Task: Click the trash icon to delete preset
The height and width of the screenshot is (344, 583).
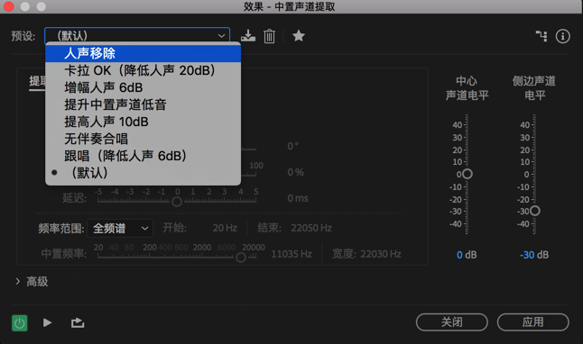Action: click(x=269, y=36)
